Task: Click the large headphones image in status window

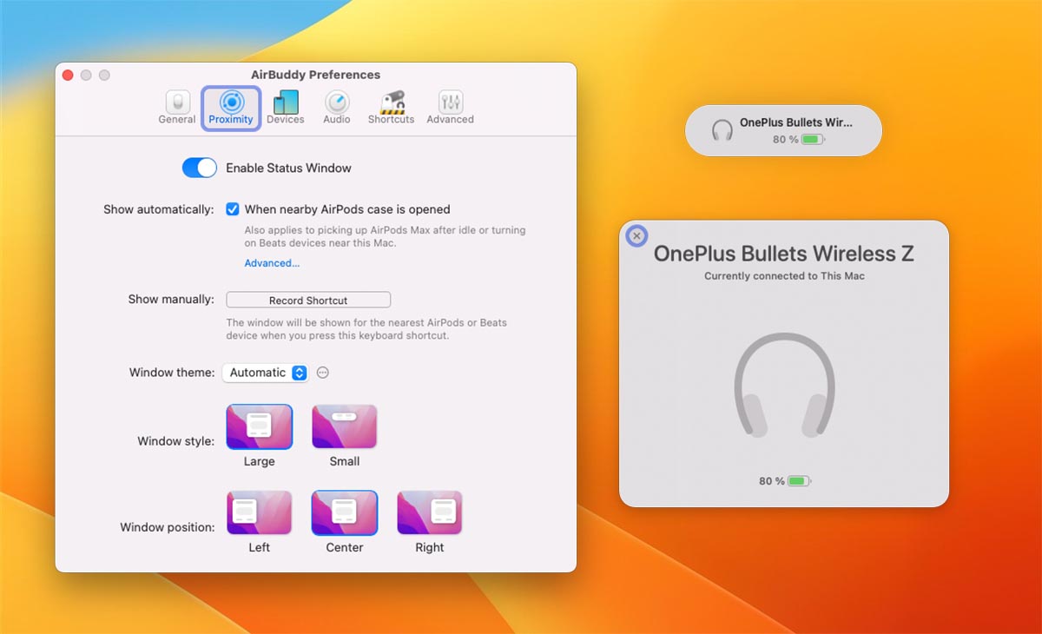Action: (784, 385)
